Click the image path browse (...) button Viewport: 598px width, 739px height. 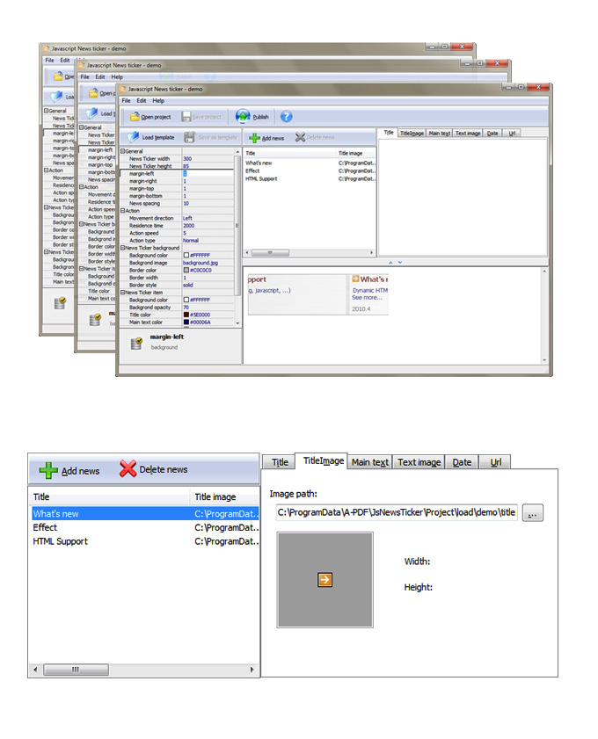(x=532, y=513)
